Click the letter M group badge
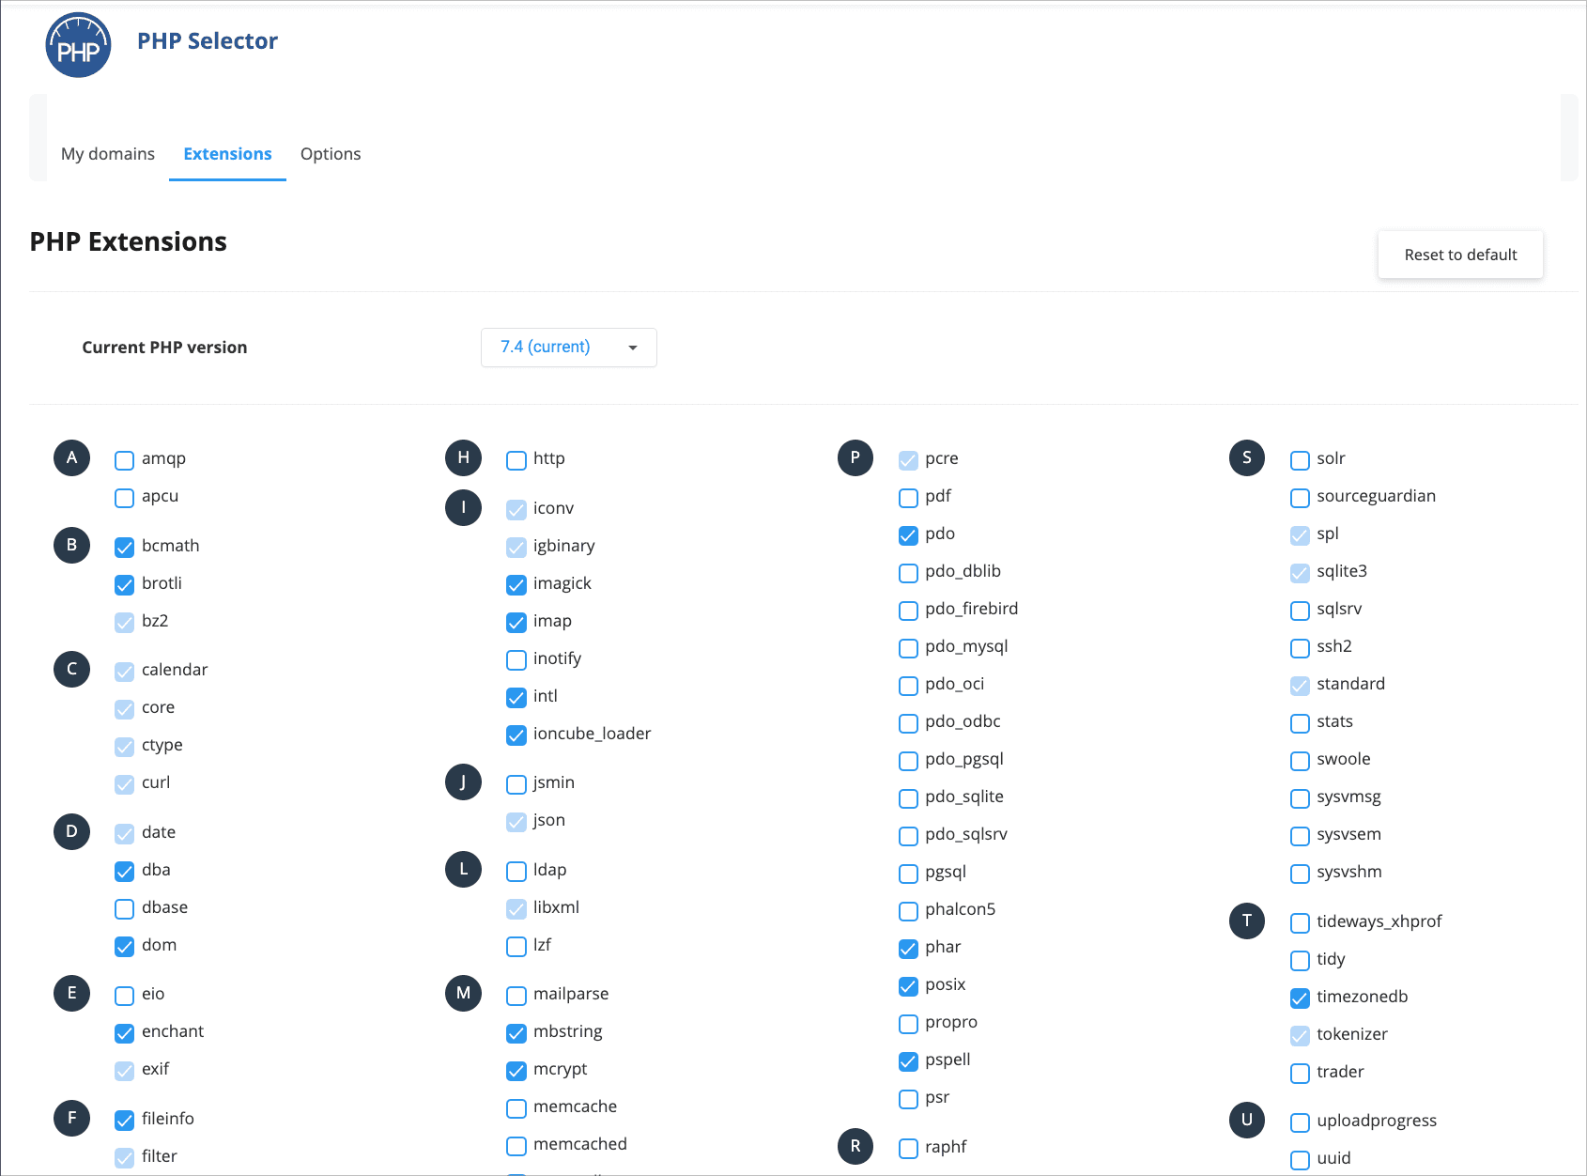The height and width of the screenshot is (1176, 1587). (x=463, y=994)
